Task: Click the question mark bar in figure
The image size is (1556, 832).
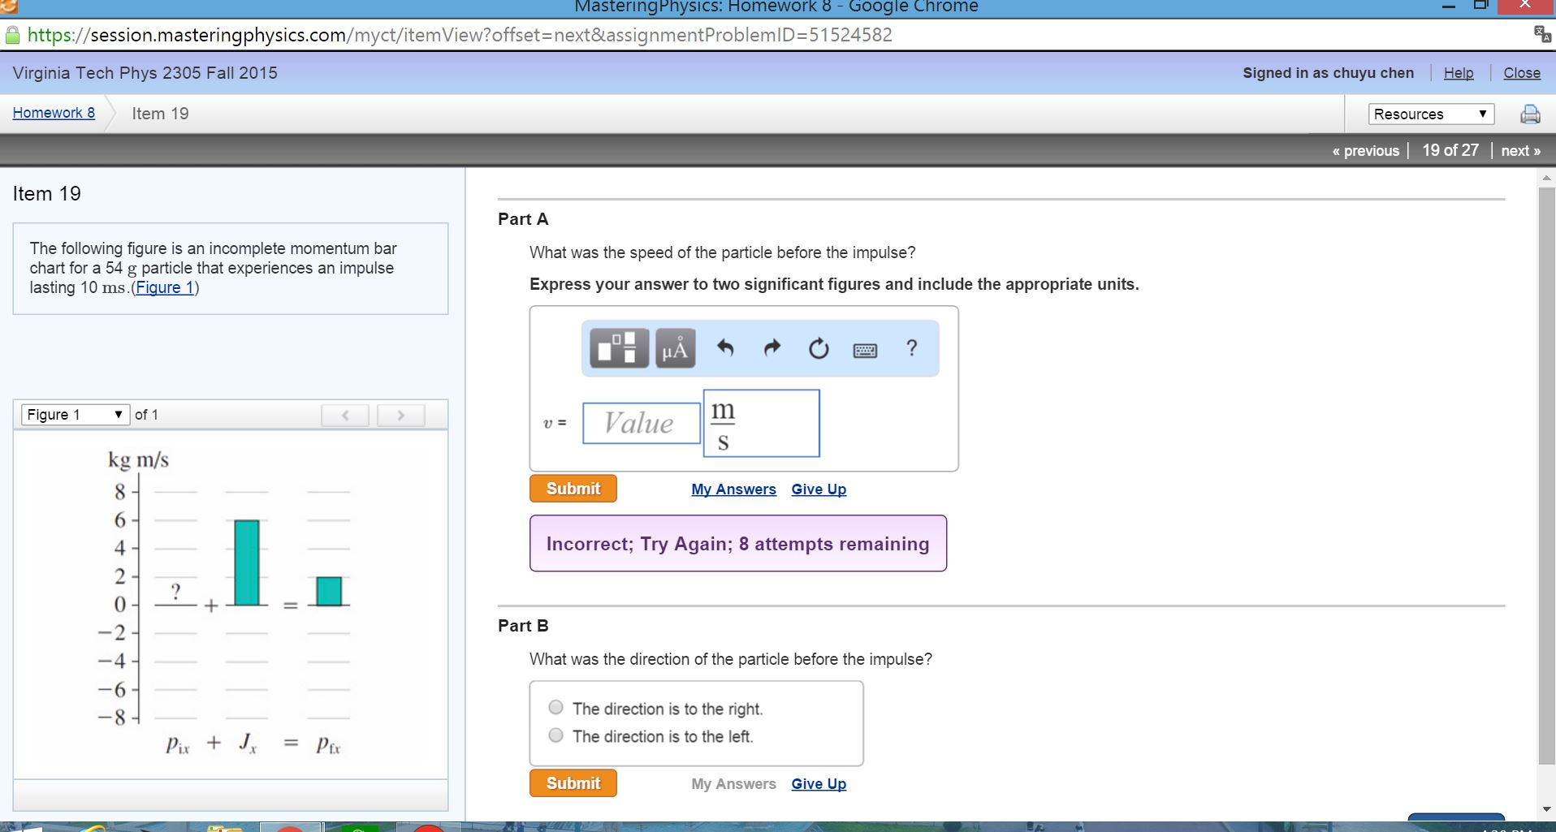Action: coord(175,593)
